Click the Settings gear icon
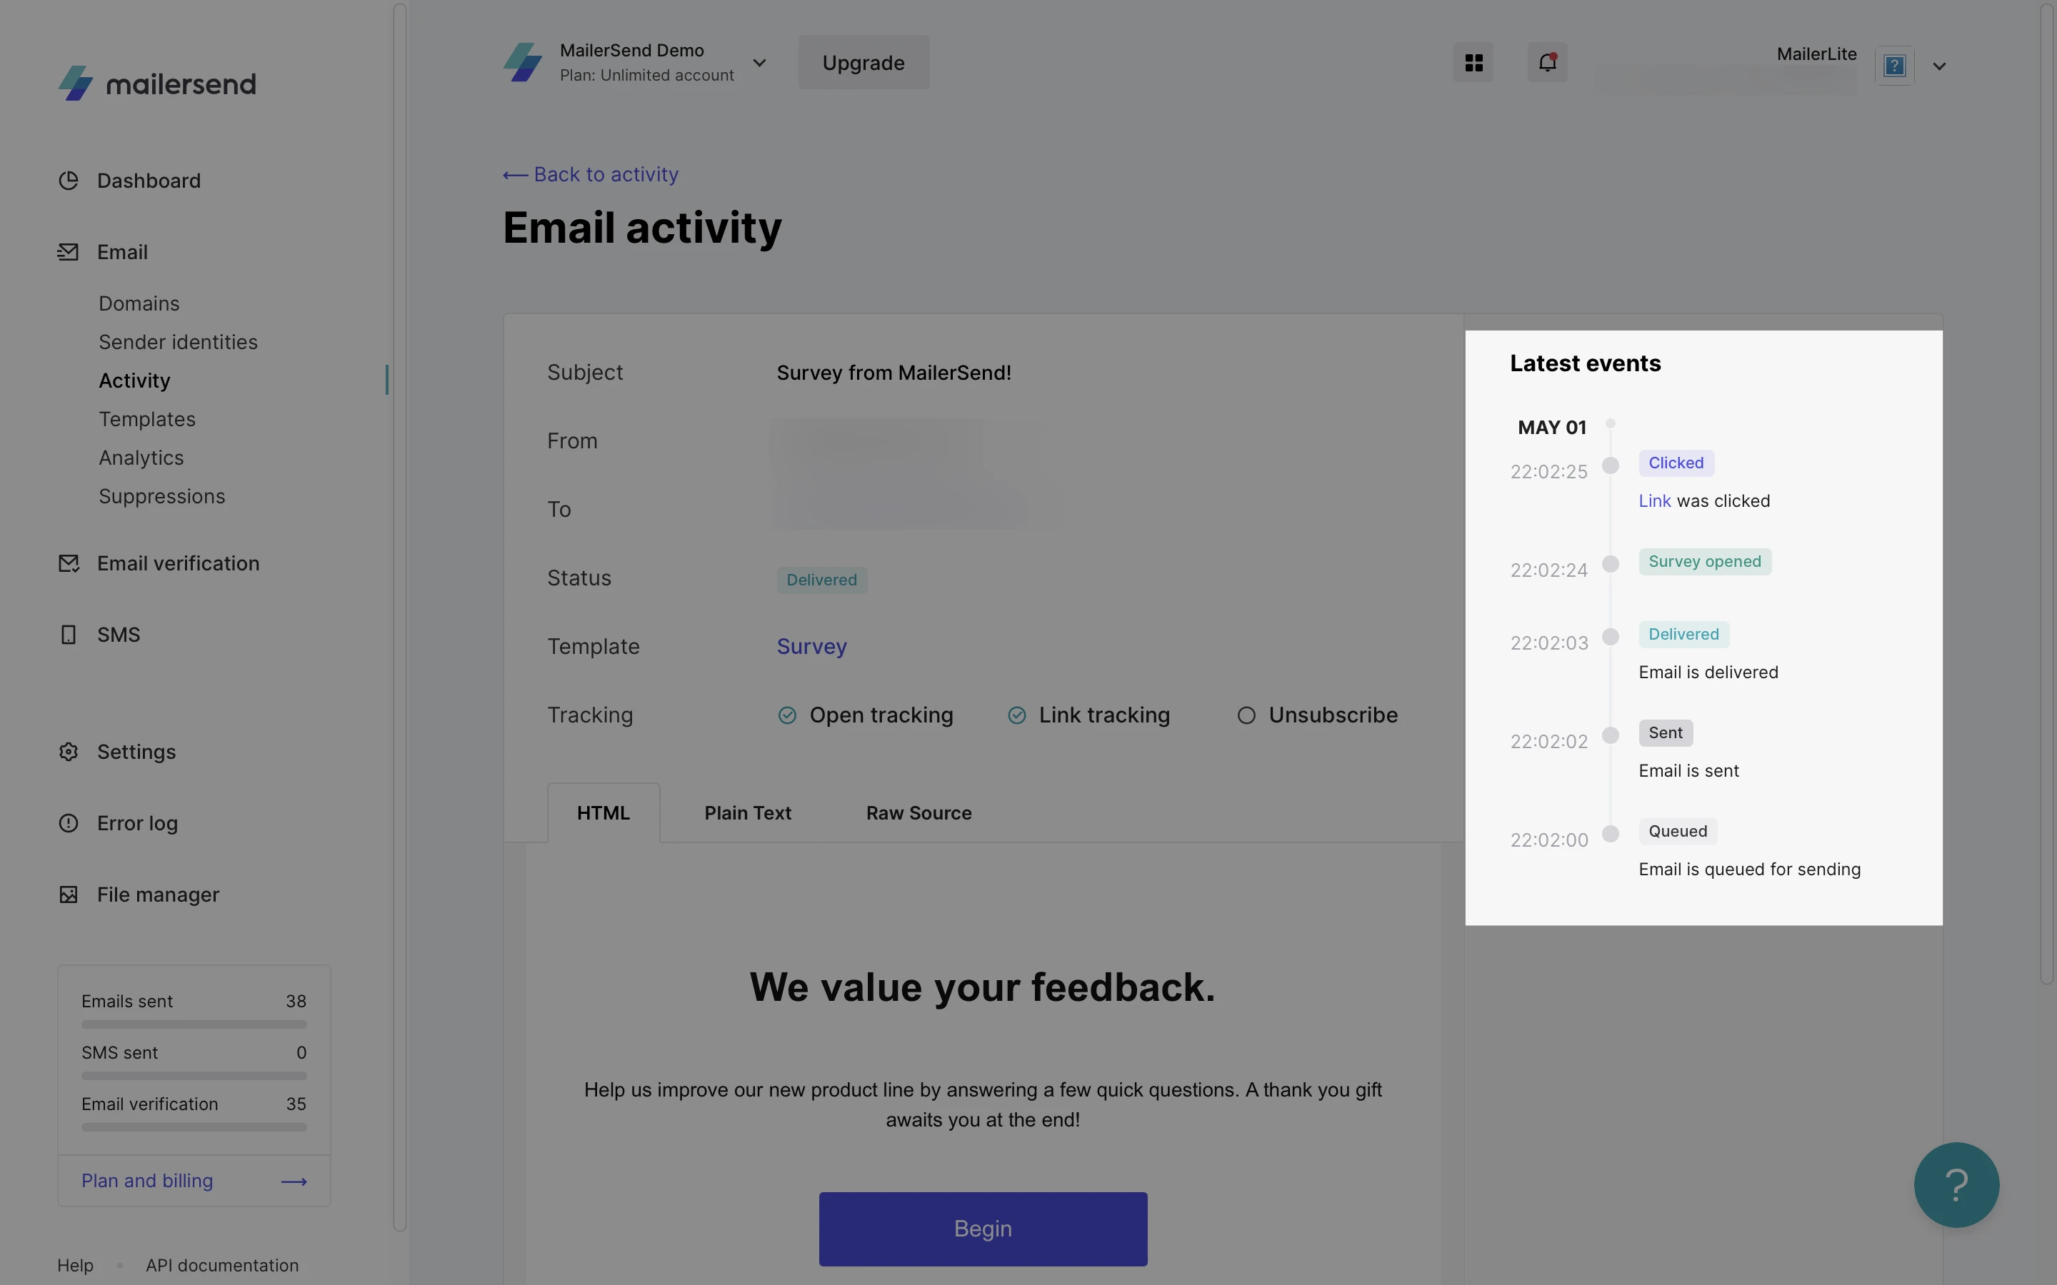The height and width of the screenshot is (1285, 2057). coord(68,752)
